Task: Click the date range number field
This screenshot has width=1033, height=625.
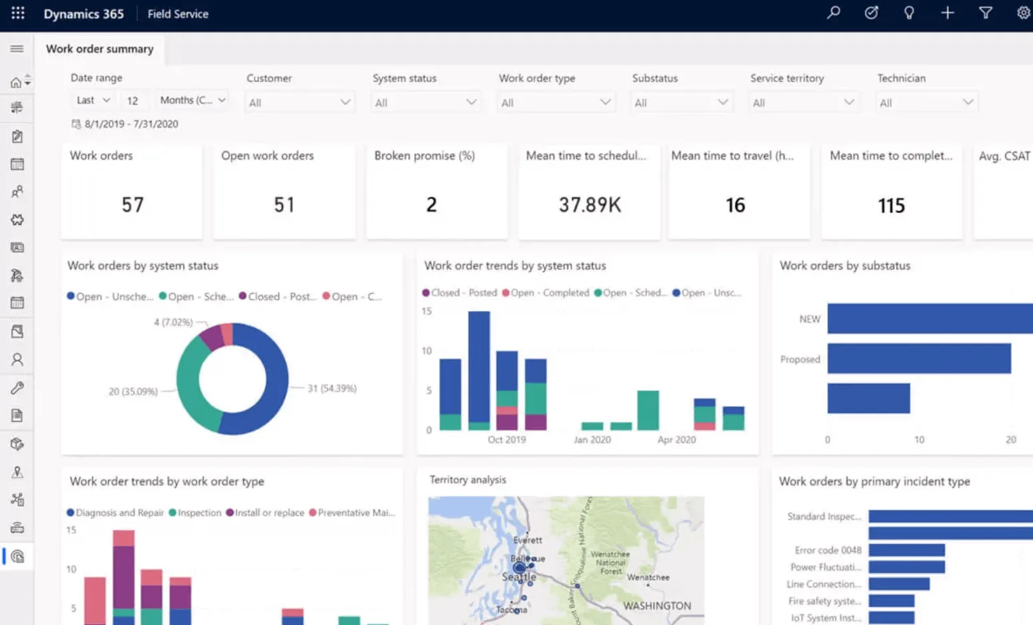Action: point(134,100)
